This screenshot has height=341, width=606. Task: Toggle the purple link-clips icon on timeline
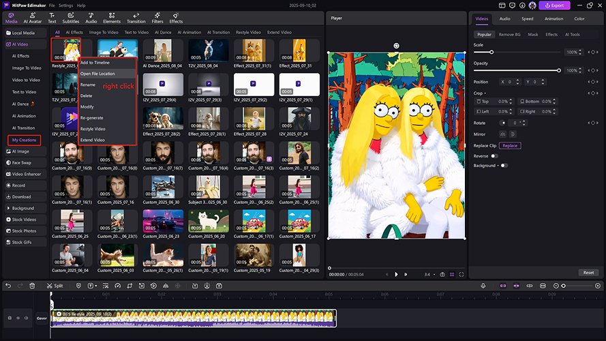(503, 286)
